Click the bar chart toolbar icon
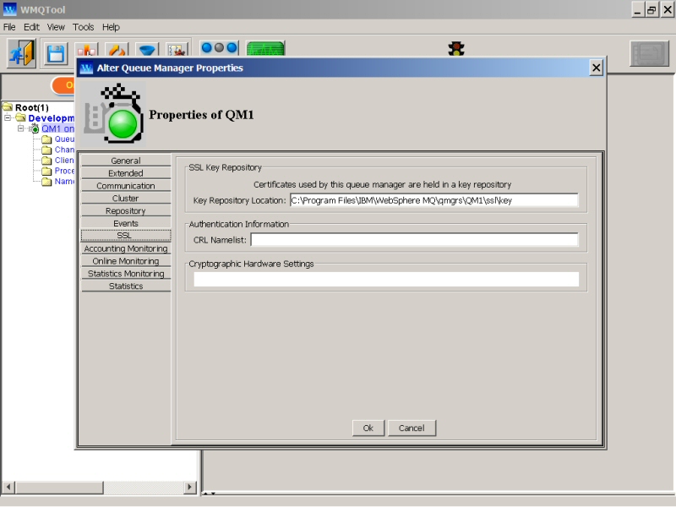 click(x=87, y=50)
